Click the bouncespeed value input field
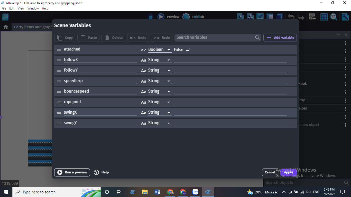This screenshot has height=197, width=351. coord(230,91)
